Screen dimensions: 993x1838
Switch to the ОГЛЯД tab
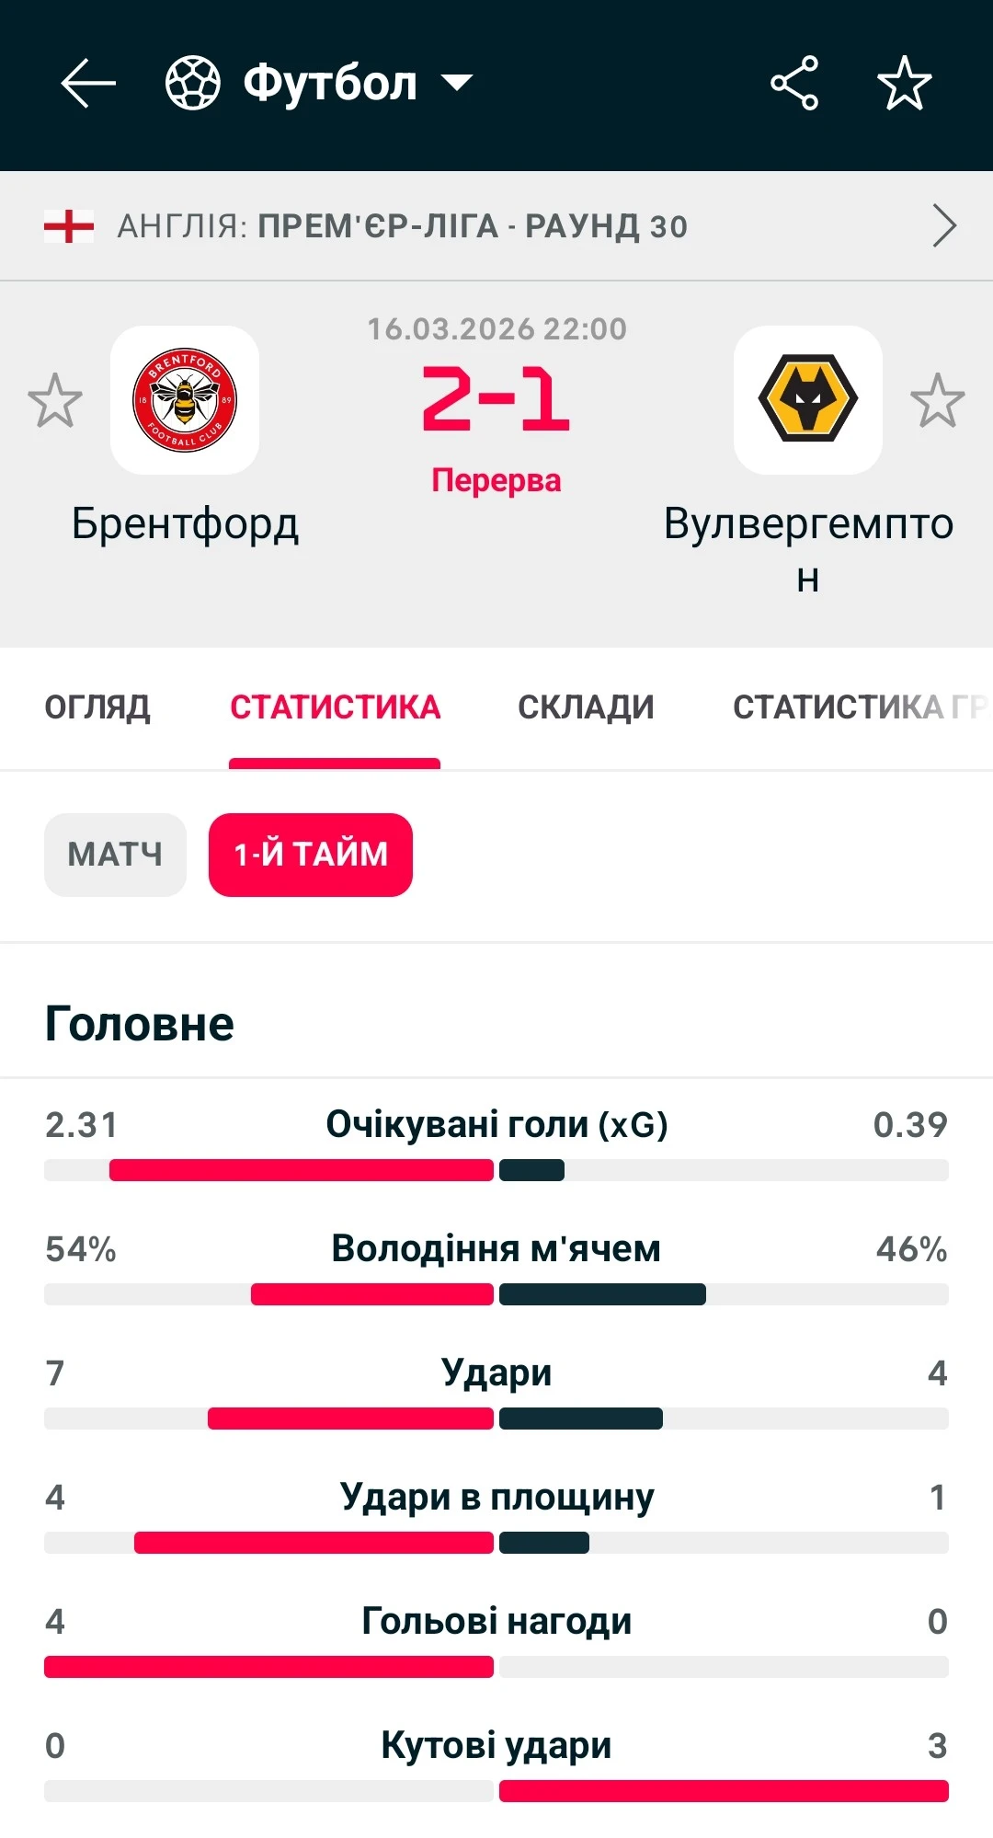tap(97, 706)
